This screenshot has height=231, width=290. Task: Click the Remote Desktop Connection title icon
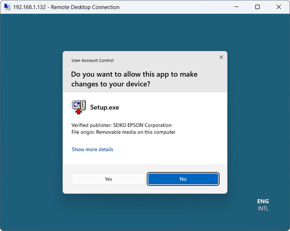(x=7, y=7)
